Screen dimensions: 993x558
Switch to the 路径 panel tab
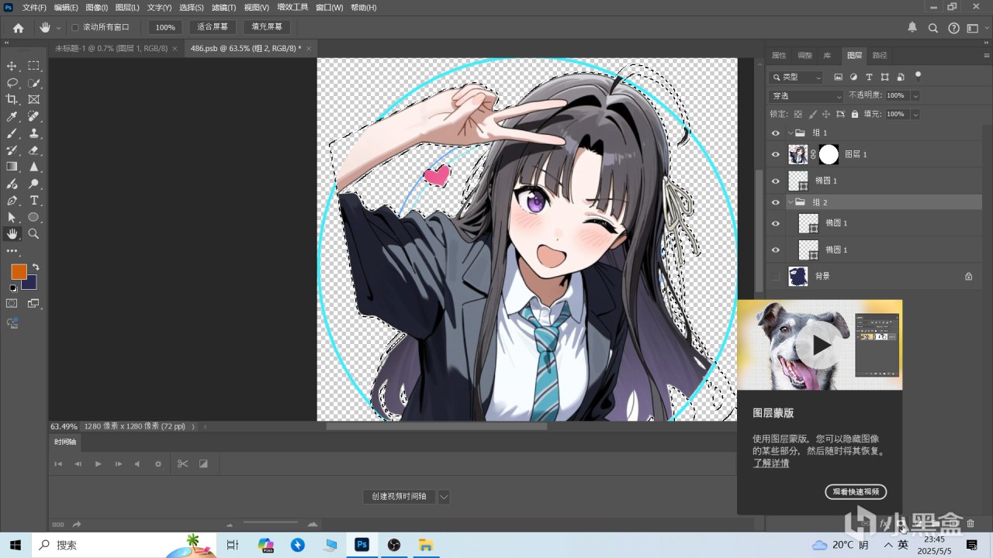click(880, 56)
